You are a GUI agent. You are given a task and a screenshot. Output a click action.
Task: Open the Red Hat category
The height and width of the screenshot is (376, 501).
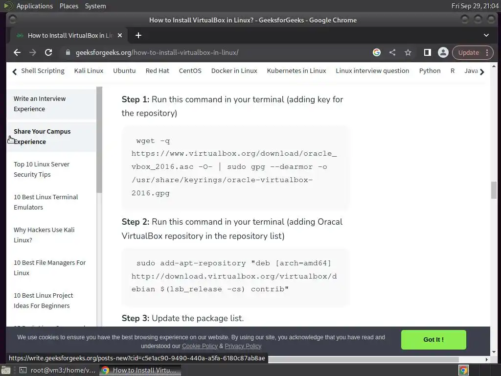coord(157,70)
